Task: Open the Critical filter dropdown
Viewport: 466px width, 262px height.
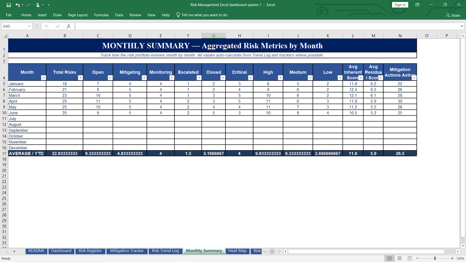Action: pos(250,78)
